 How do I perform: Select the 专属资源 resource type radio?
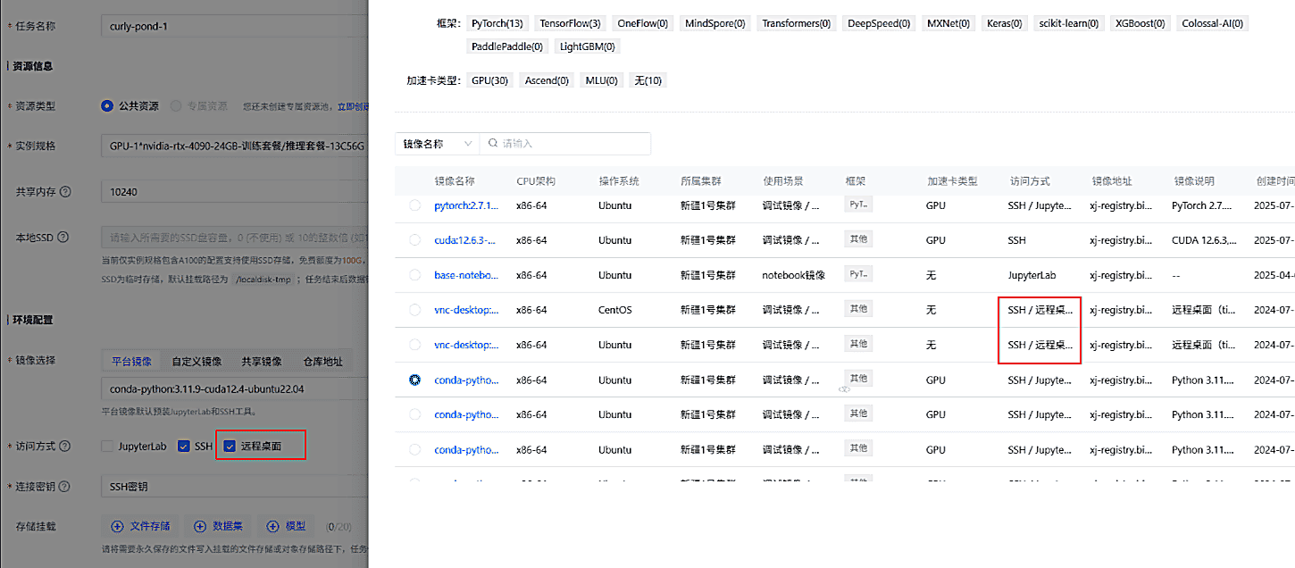(176, 105)
